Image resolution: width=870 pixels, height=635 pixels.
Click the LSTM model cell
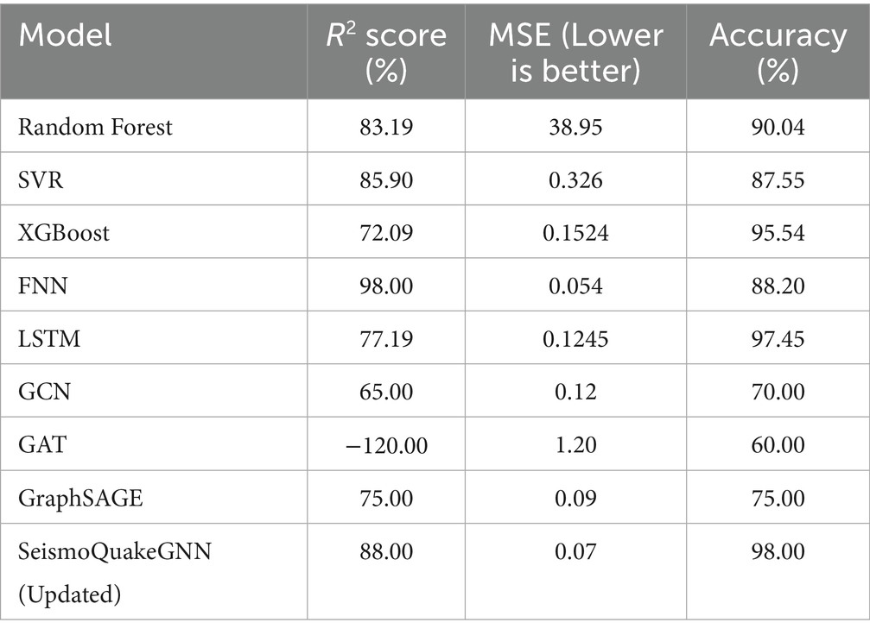tap(48, 339)
